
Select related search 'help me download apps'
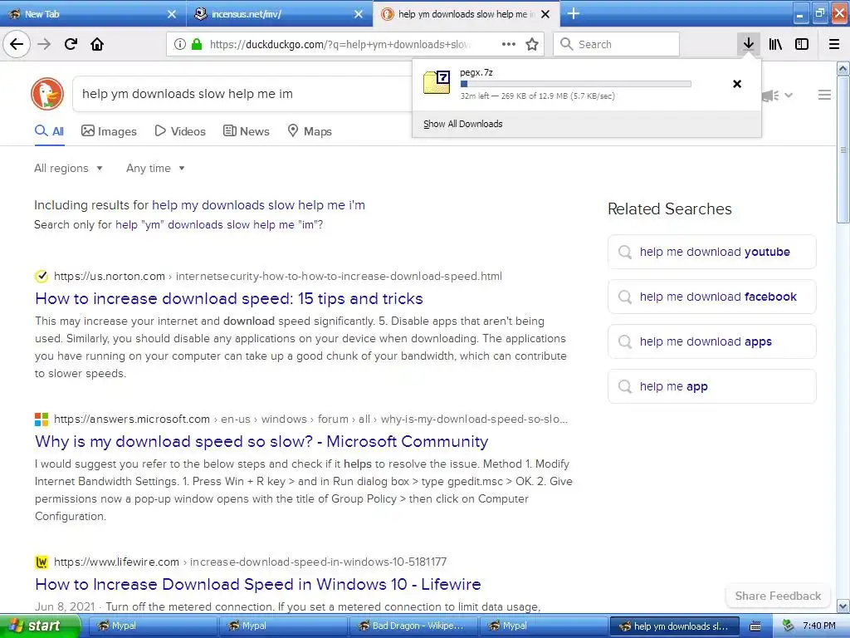[711, 341]
